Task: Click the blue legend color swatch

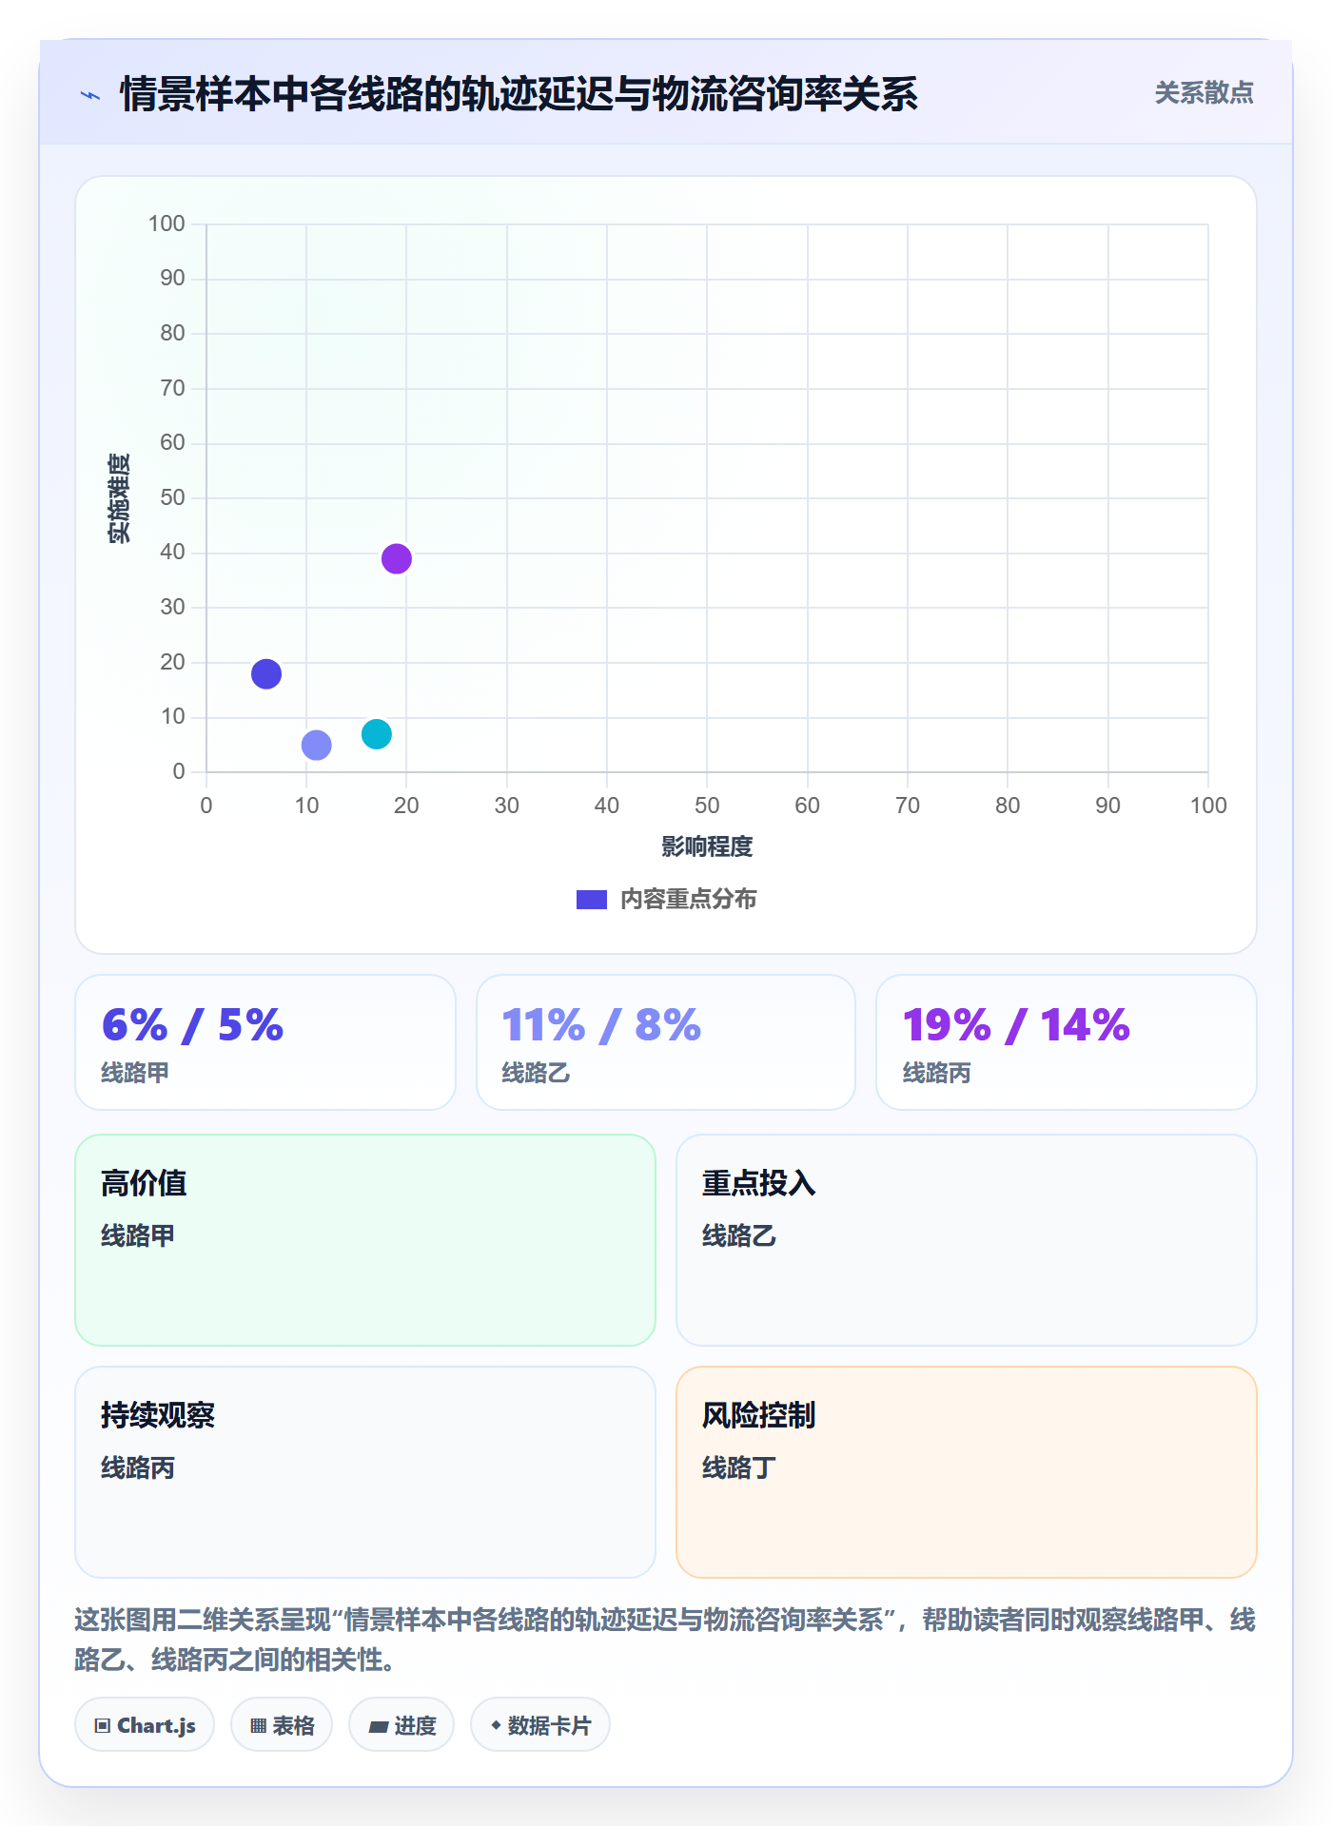Action: pos(592,900)
